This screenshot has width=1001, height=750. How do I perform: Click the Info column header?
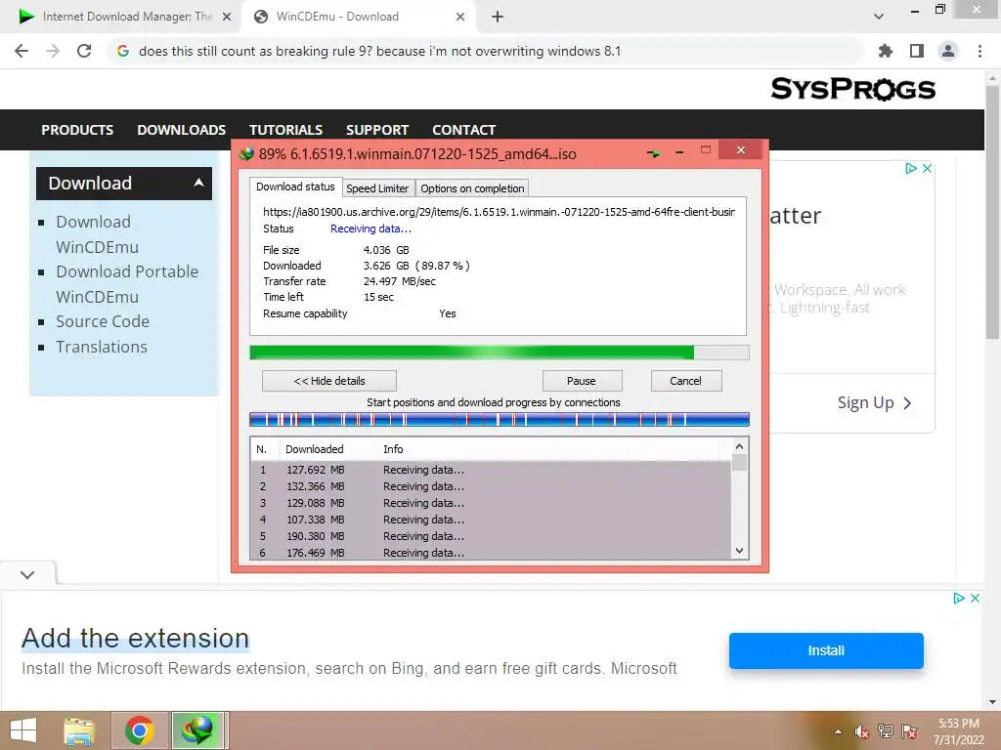coord(393,449)
